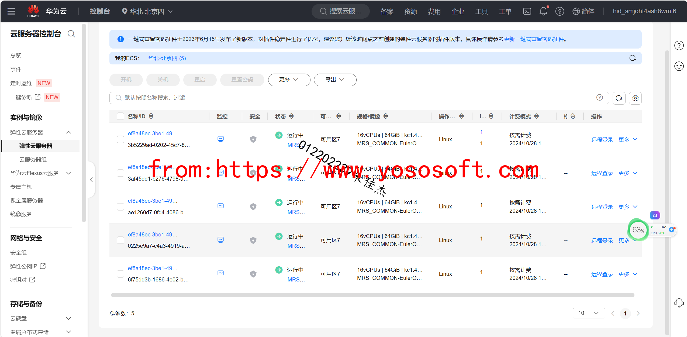Select 镜像服务 in the left sidebar

pyautogui.click(x=21, y=214)
